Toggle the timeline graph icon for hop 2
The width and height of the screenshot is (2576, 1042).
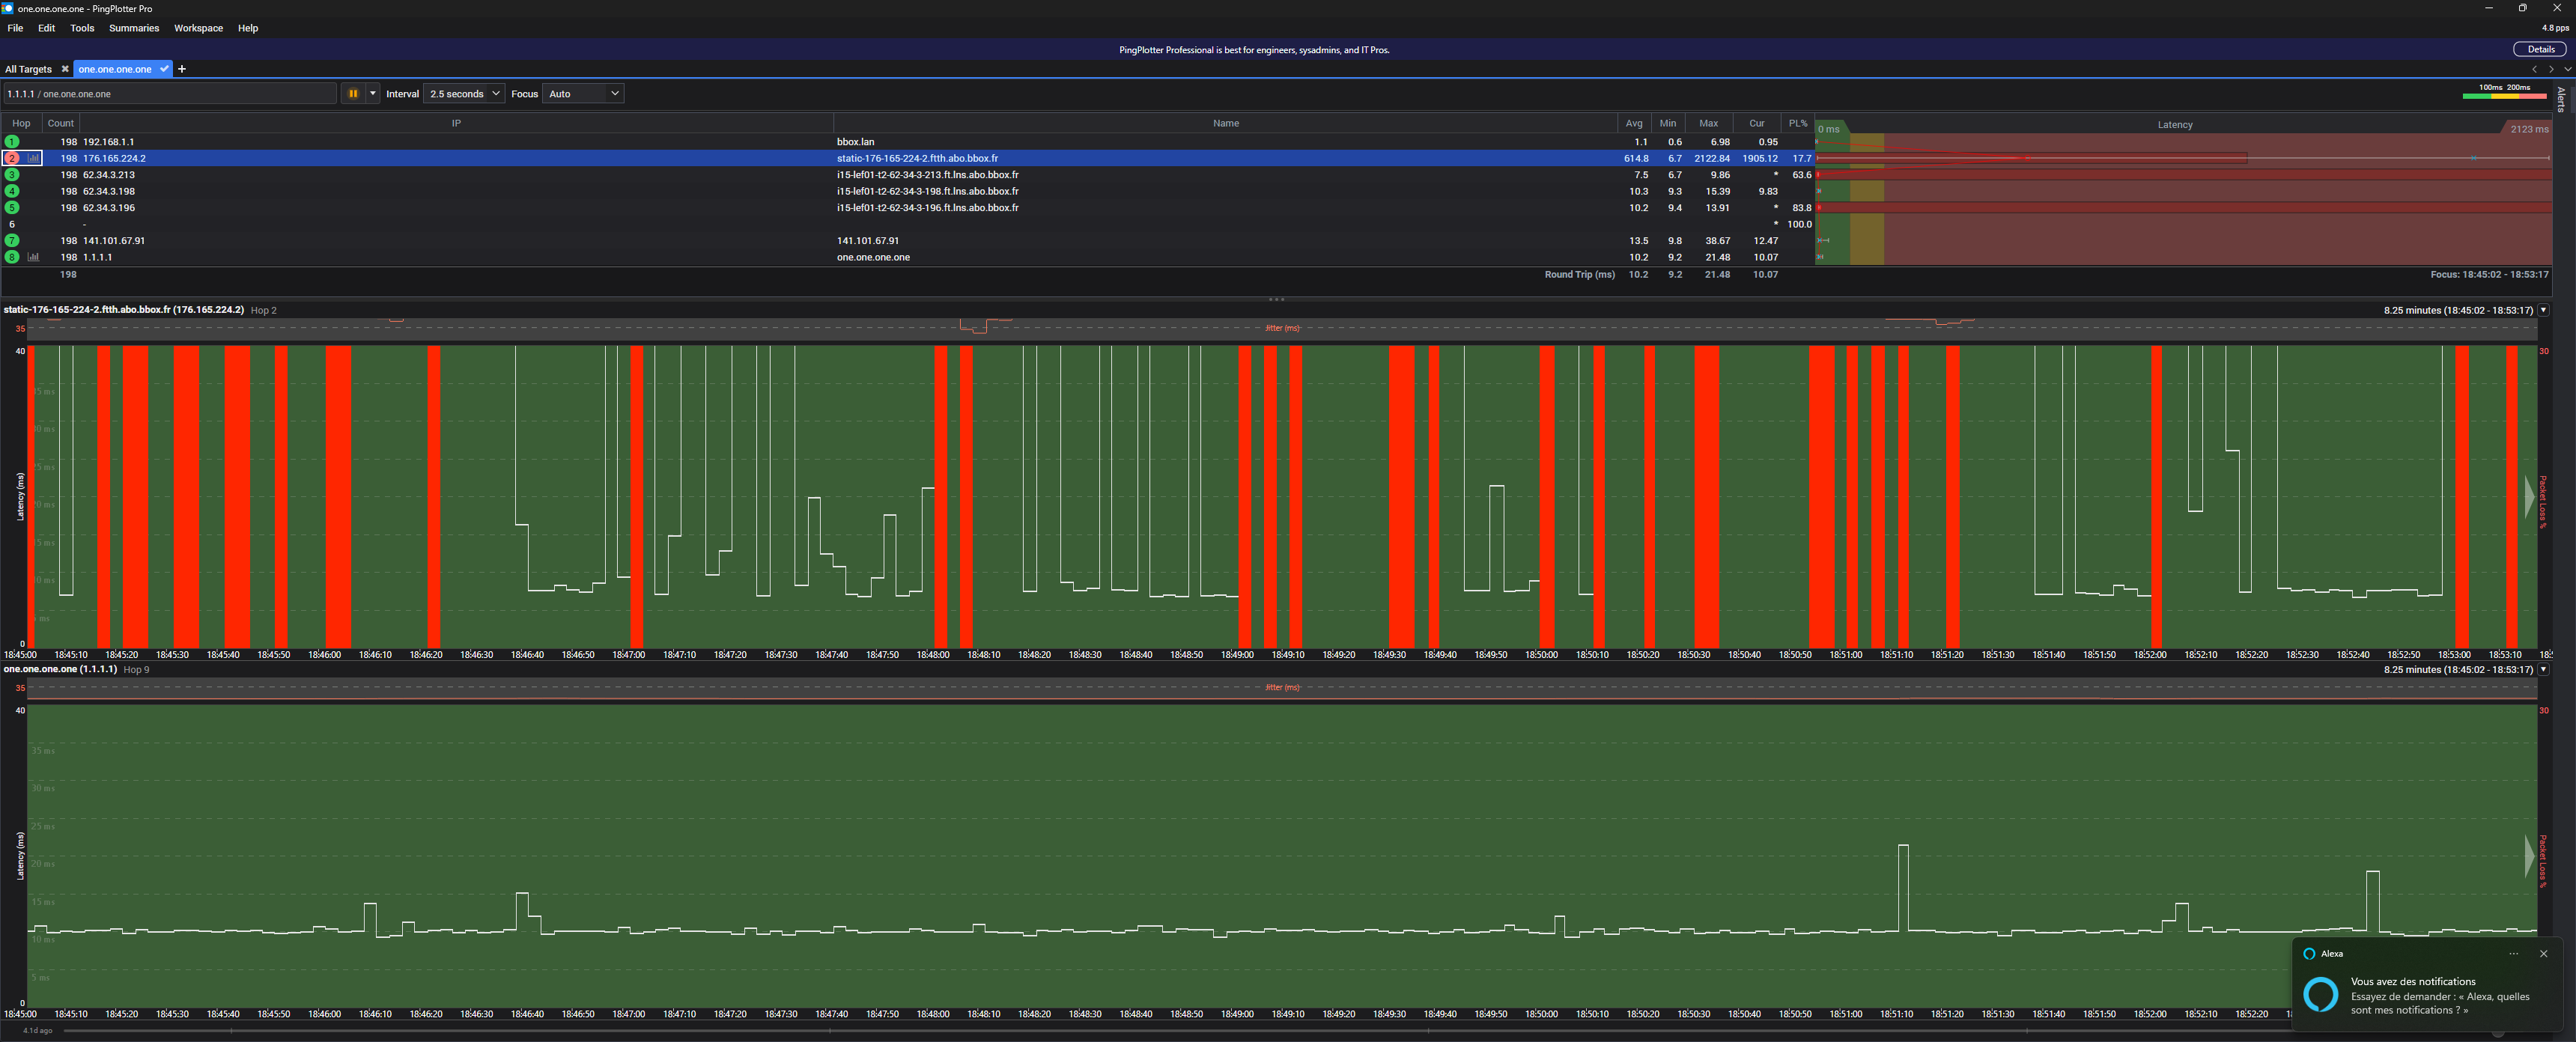(34, 158)
